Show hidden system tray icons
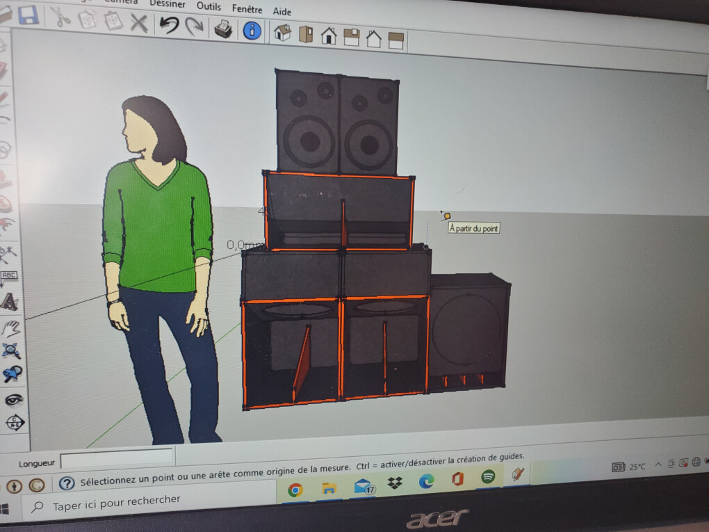Viewport: 709px width, 532px height. tap(658, 465)
